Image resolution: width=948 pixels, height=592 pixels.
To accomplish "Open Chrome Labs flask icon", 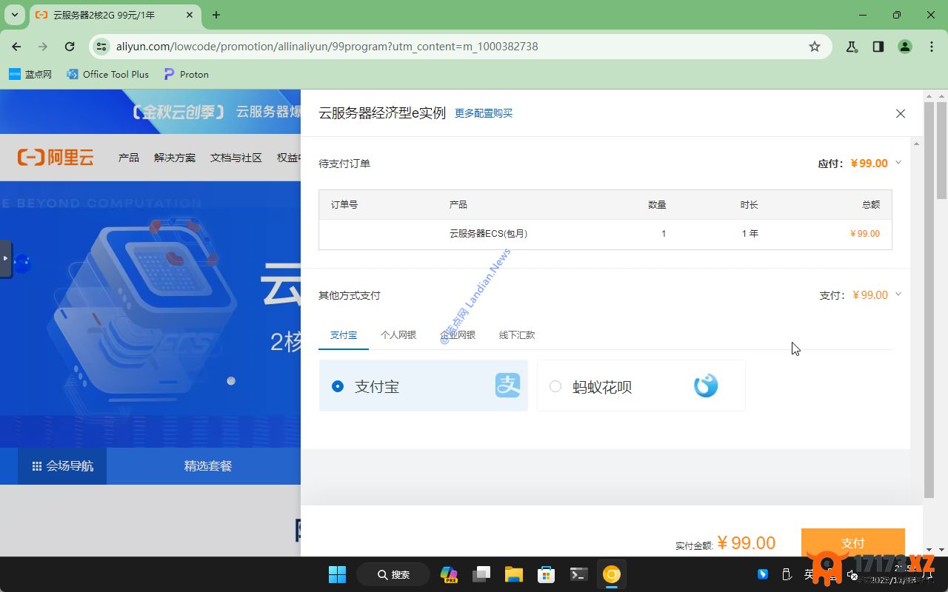I will (852, 47).
